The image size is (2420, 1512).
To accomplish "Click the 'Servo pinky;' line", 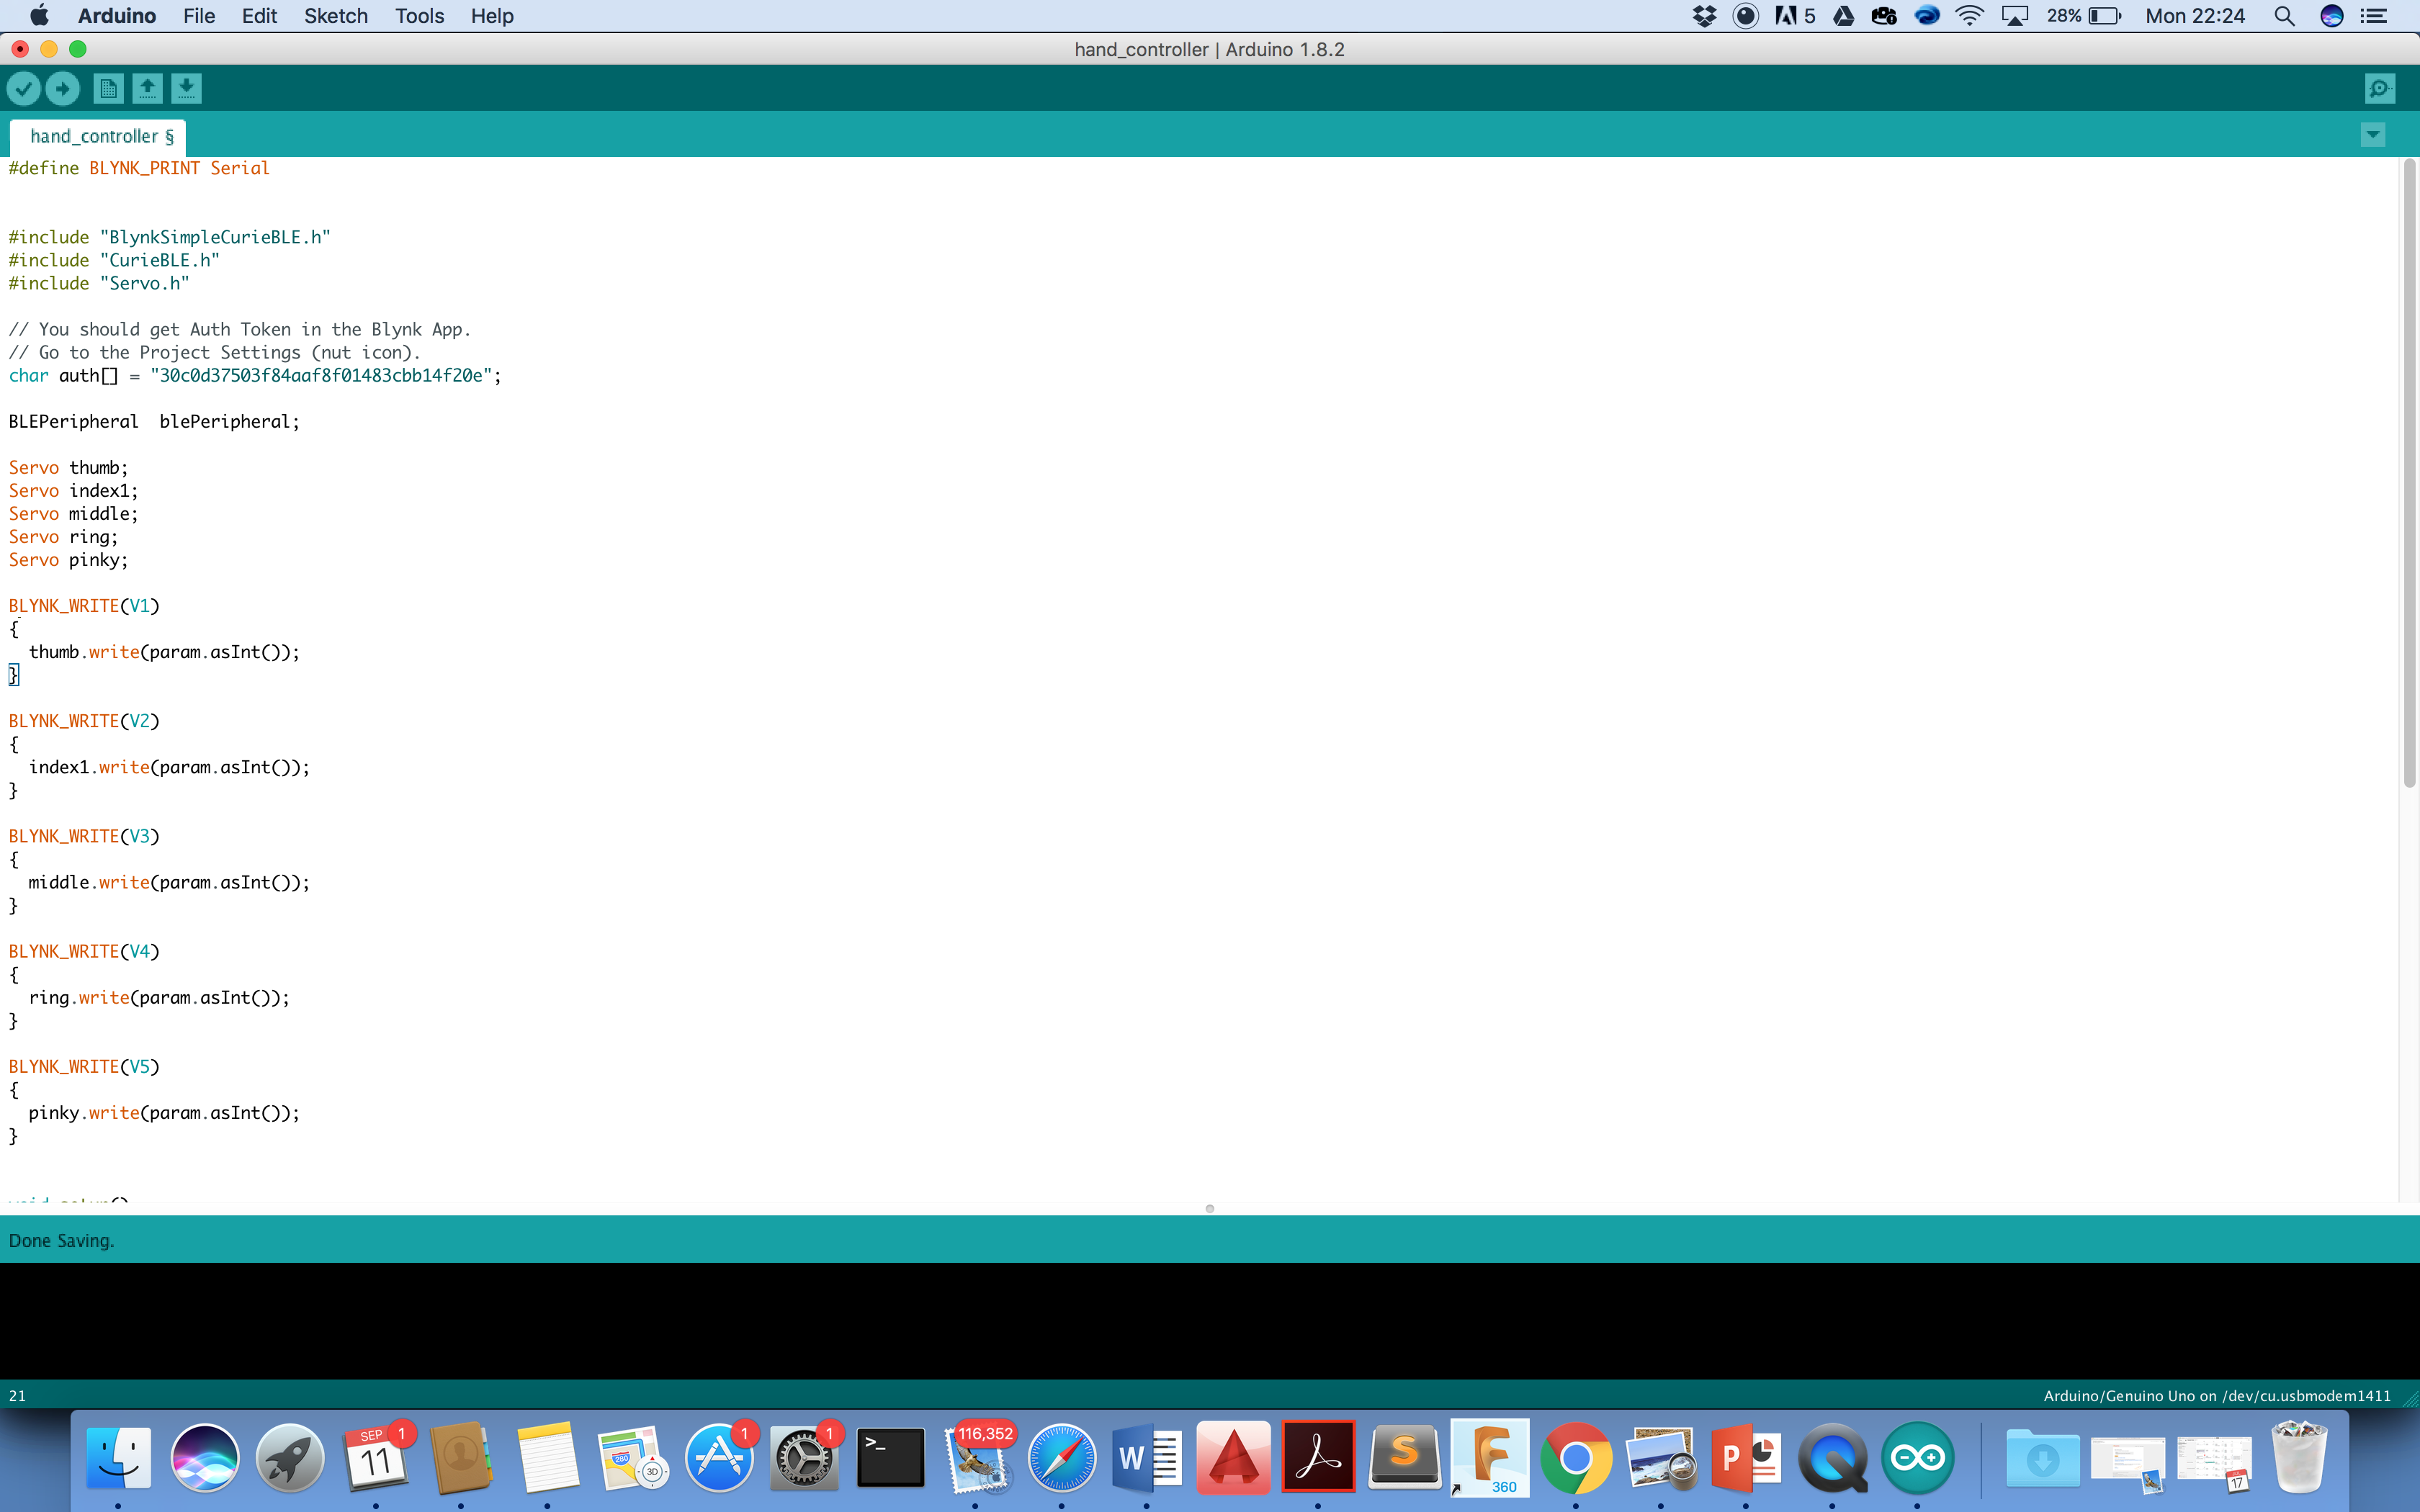I will click(68, 560).
